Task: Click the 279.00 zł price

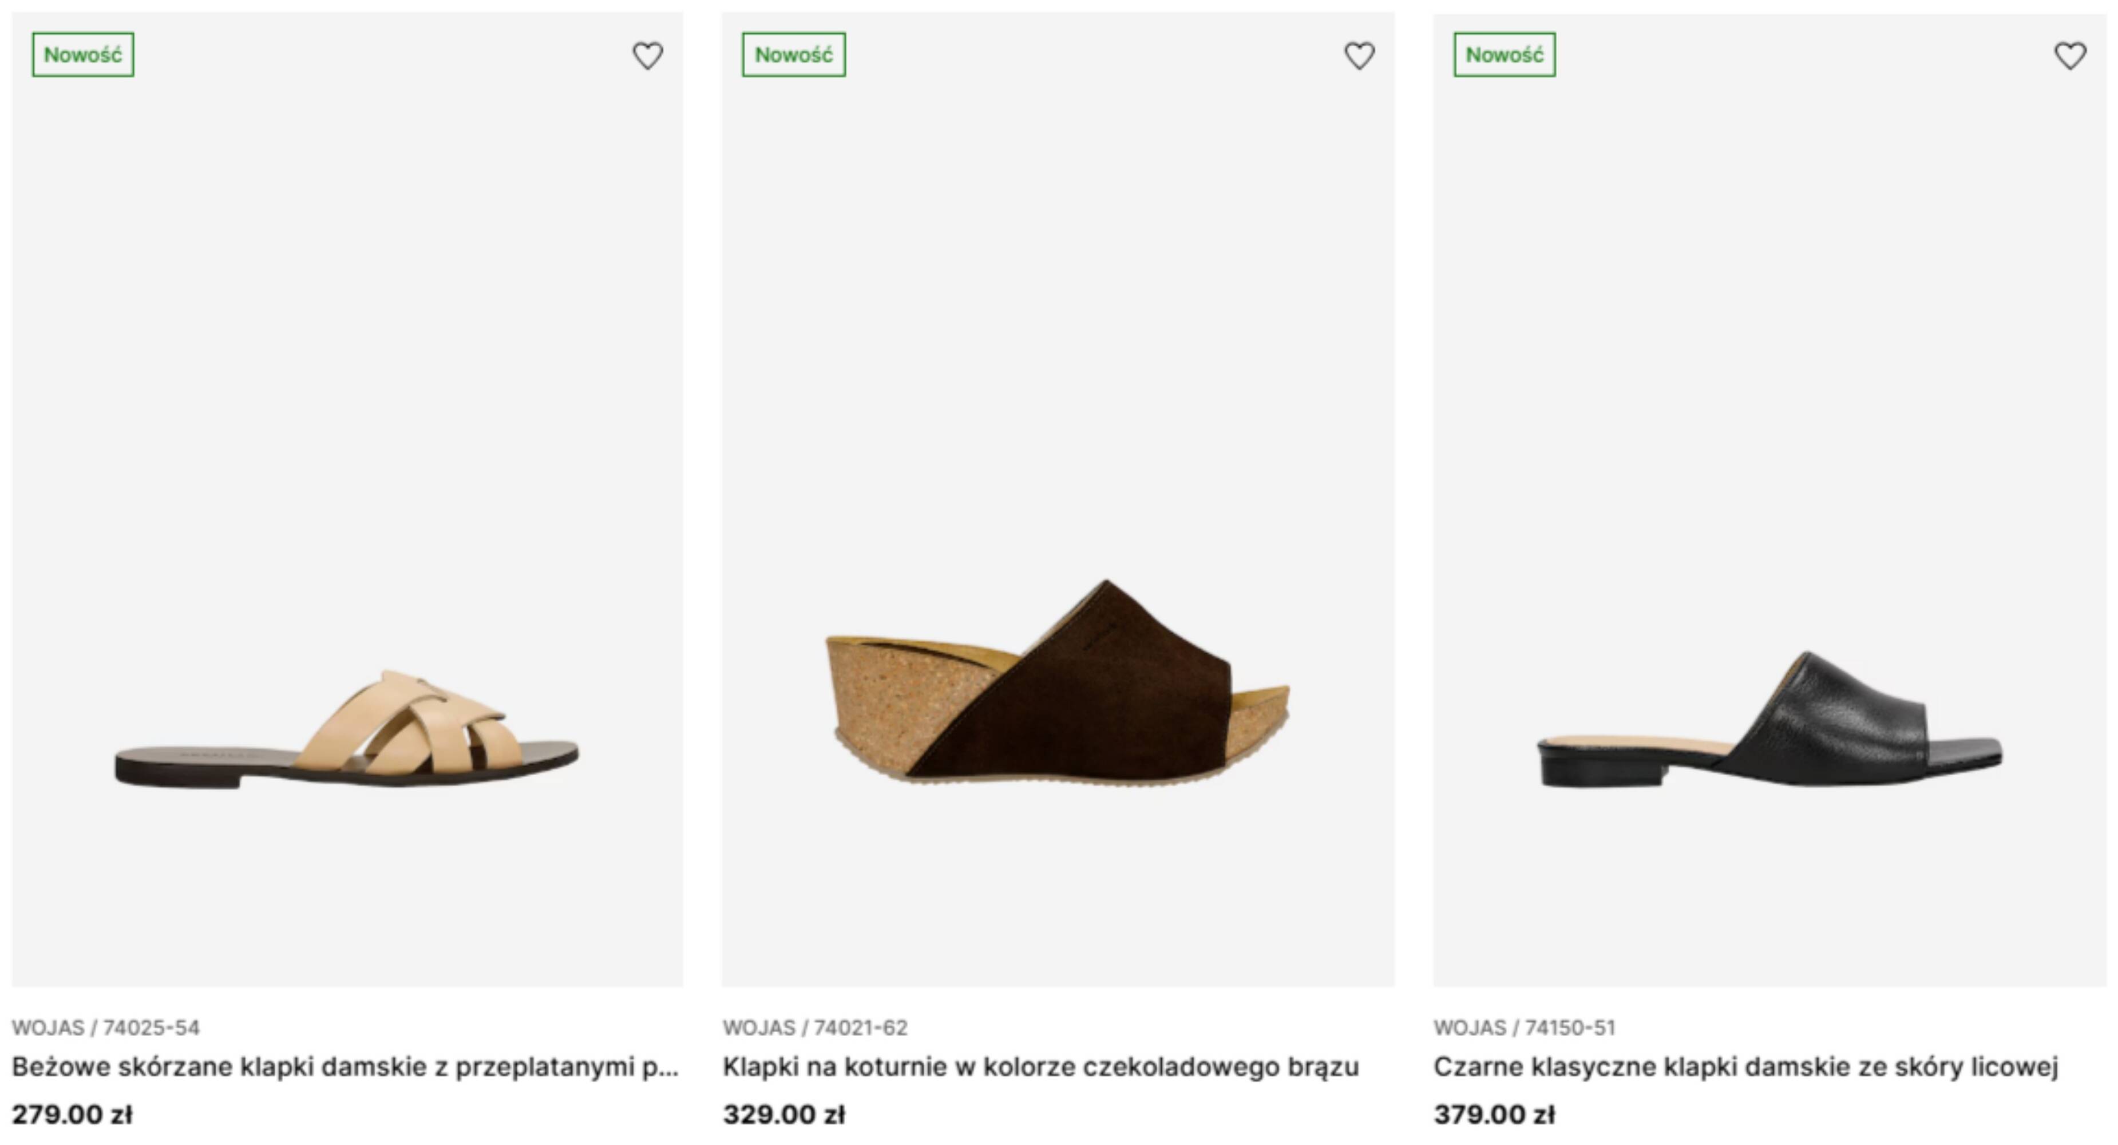Action: tap(72, 1115)
